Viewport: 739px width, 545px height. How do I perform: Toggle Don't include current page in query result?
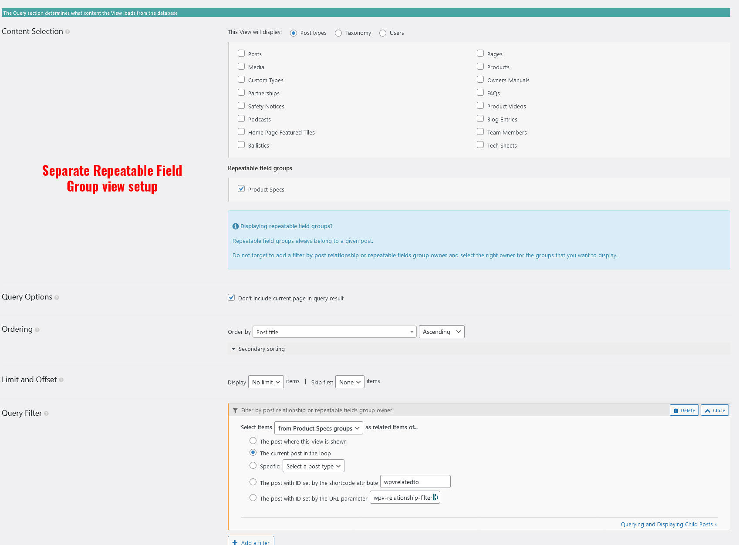click(x=231, y=298)
